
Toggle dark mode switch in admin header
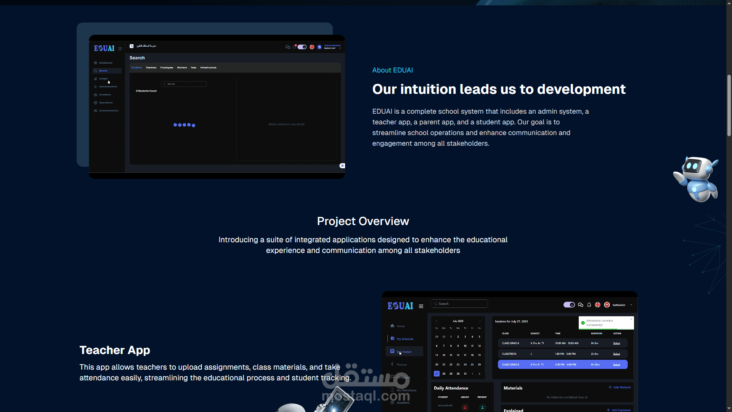302,47
